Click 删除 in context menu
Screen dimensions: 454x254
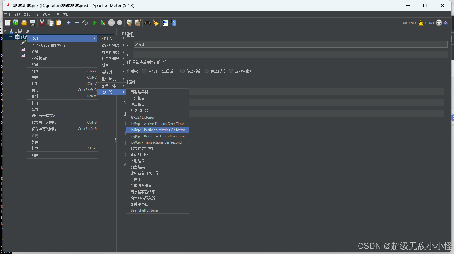pos(62,96)
